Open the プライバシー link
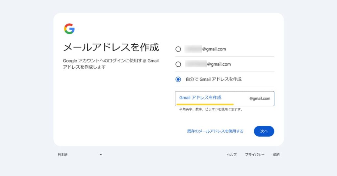 pyautogui.click(x=255, y=155)
